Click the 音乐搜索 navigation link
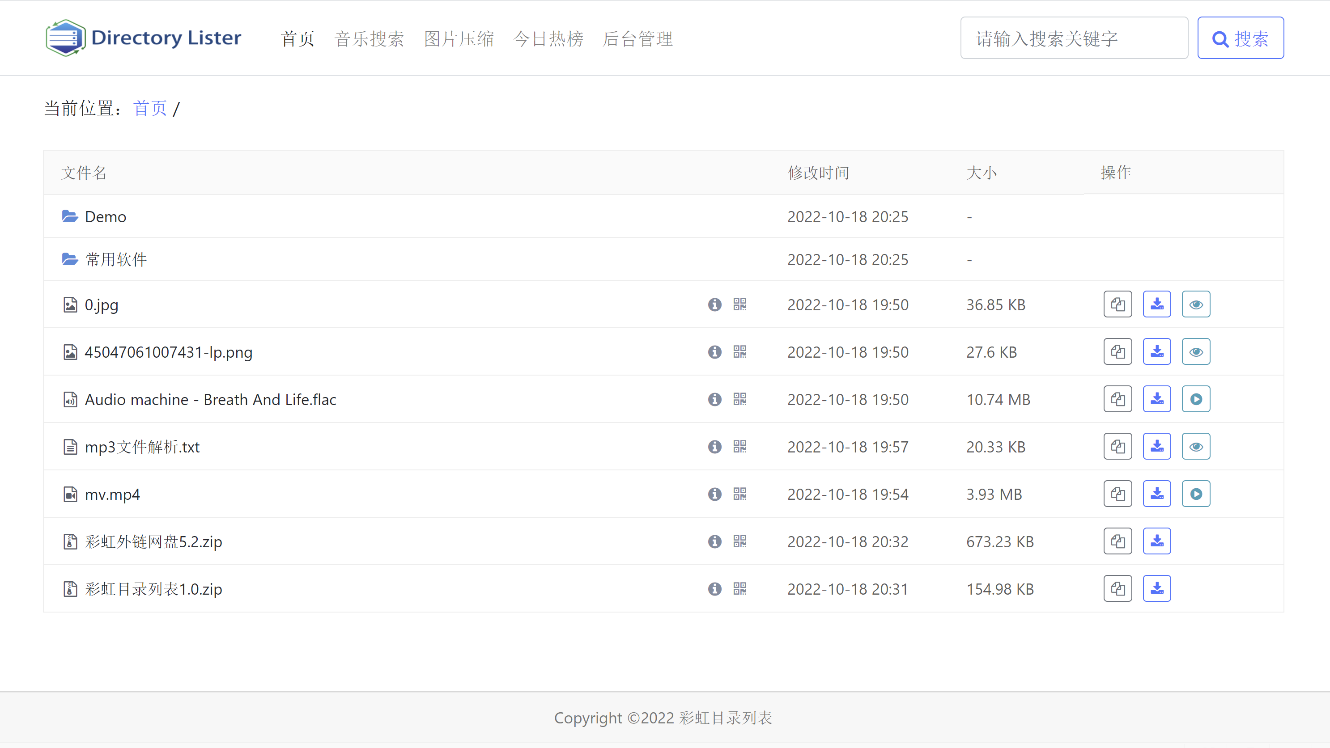 [x=370, y=38]
